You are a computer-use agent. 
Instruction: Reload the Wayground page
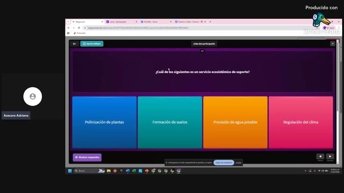coord(79,28)
